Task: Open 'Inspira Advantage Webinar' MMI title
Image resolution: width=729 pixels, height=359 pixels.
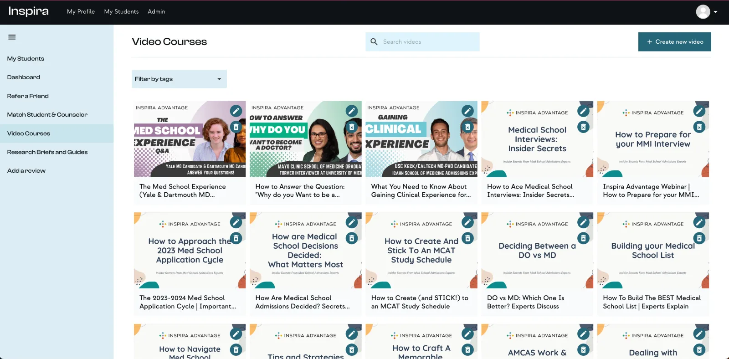Action: point(651,191)
